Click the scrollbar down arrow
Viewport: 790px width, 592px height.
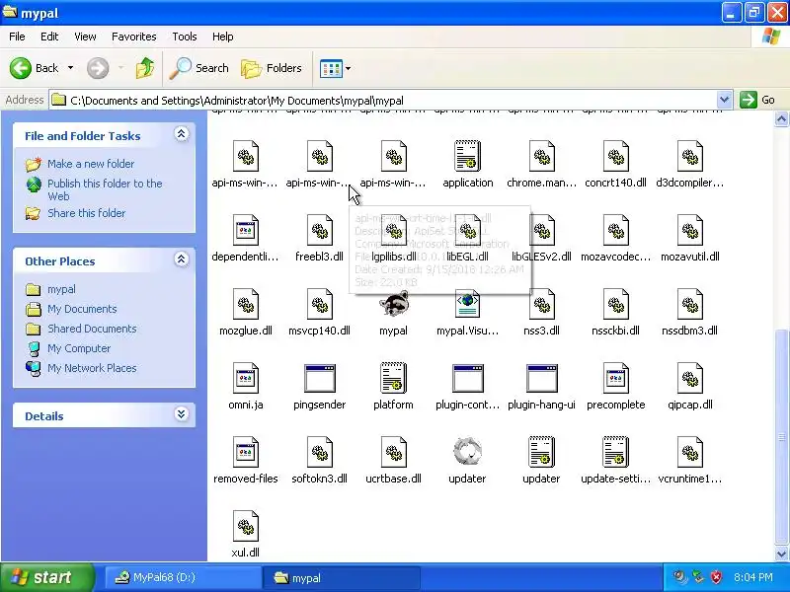[781, 554]
